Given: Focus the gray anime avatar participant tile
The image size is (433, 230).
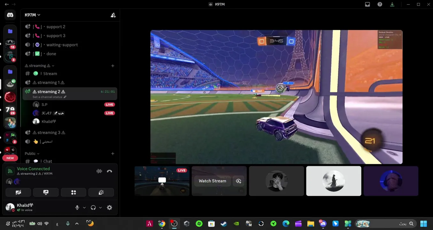Looking at the screenshot, I should click(x=276, y=181).
